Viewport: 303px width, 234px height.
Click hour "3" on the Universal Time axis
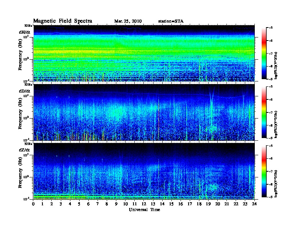point(61,204)
